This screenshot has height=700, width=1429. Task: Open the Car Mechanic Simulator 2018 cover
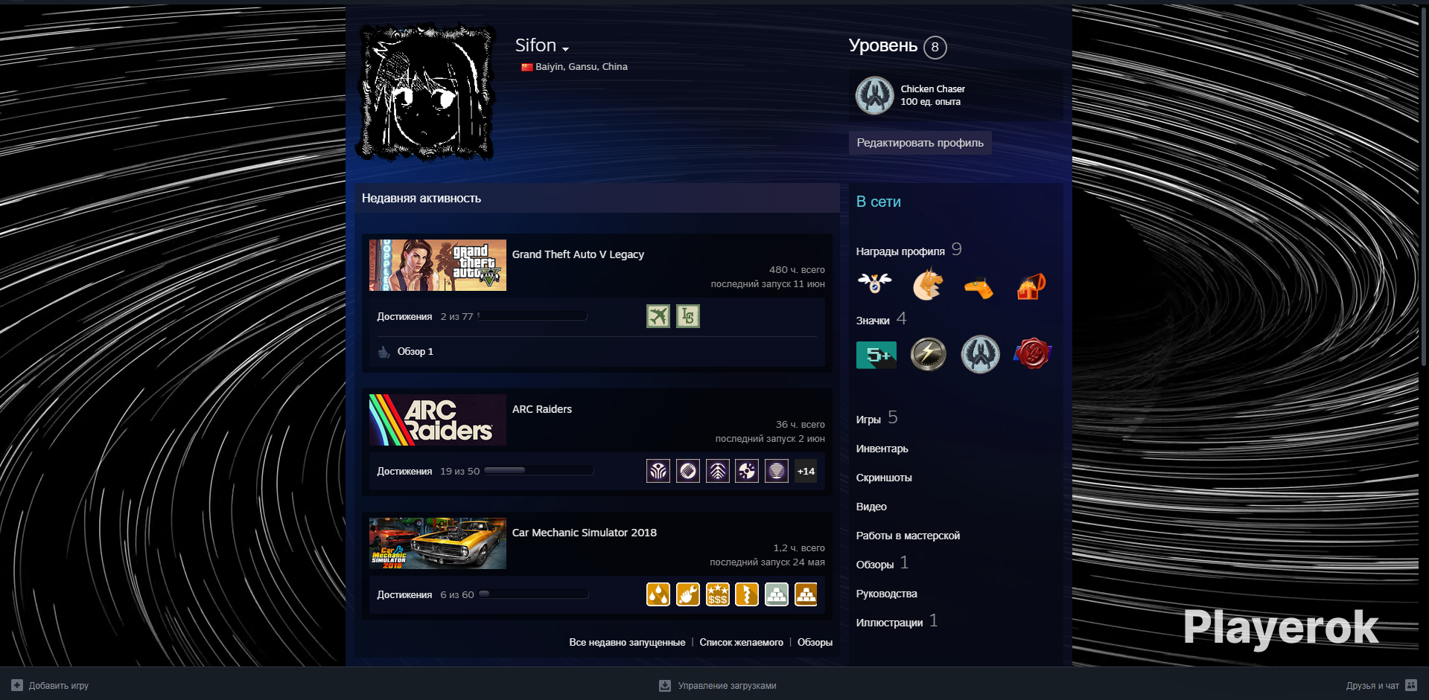tap(438, 543)
